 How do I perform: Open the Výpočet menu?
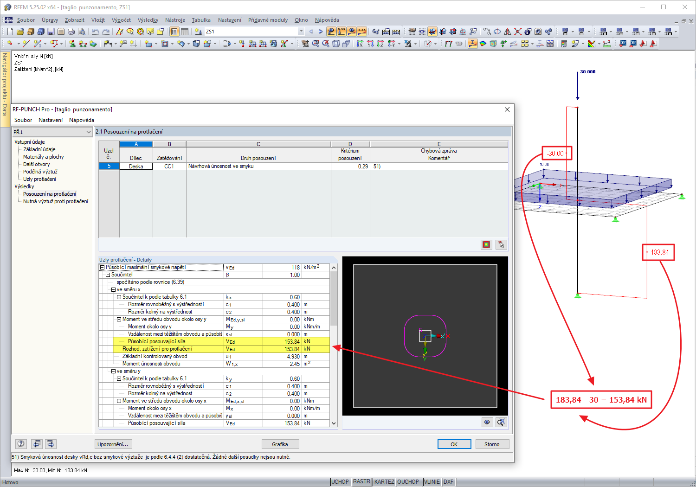click(x=121, y=20)
